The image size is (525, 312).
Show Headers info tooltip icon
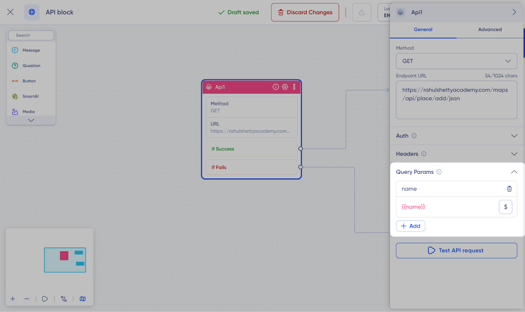[424, 154]
